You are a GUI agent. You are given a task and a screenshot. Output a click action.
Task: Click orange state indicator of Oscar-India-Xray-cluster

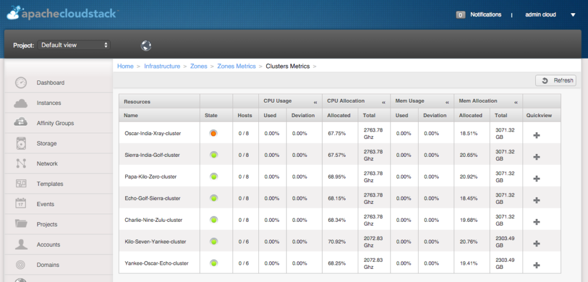(213, 133)
